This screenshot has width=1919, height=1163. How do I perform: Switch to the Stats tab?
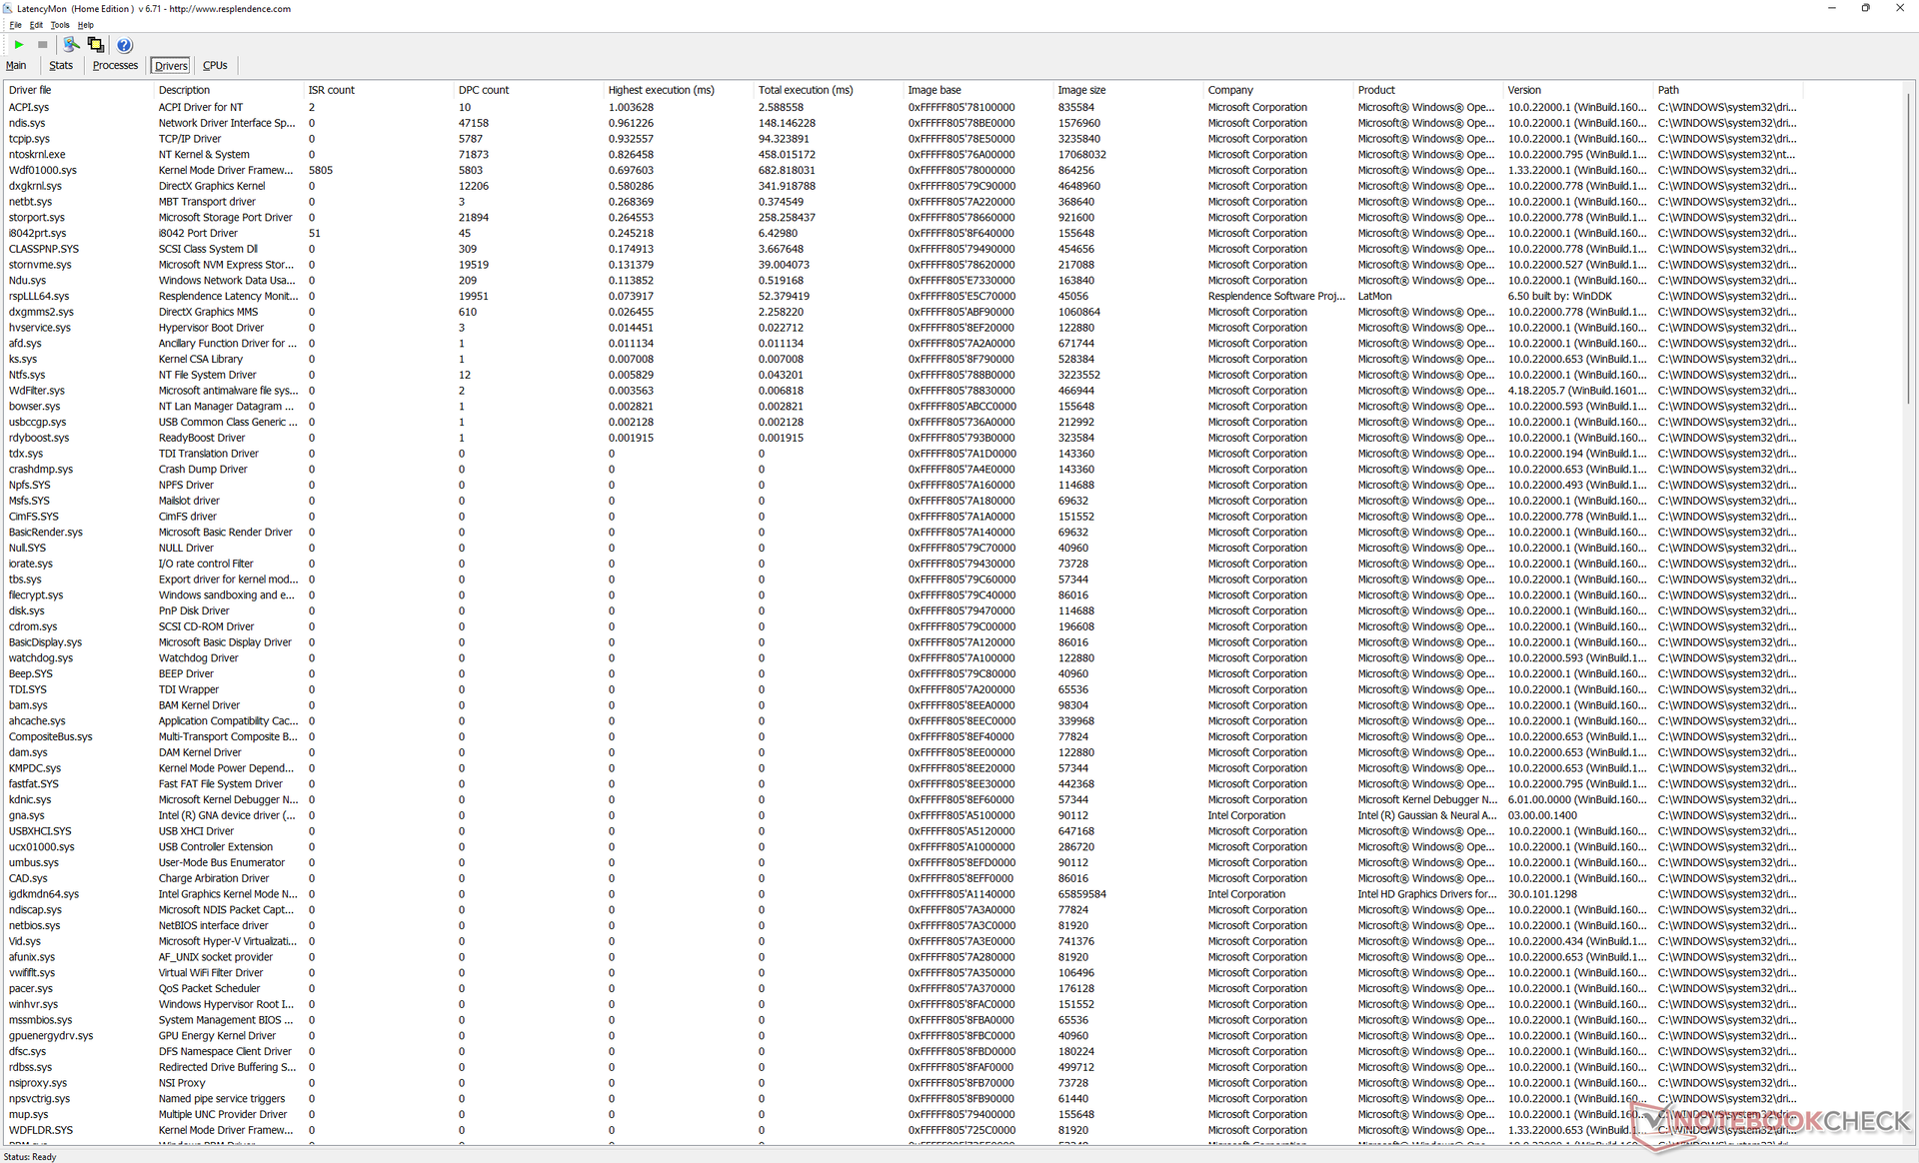(61, 66)
